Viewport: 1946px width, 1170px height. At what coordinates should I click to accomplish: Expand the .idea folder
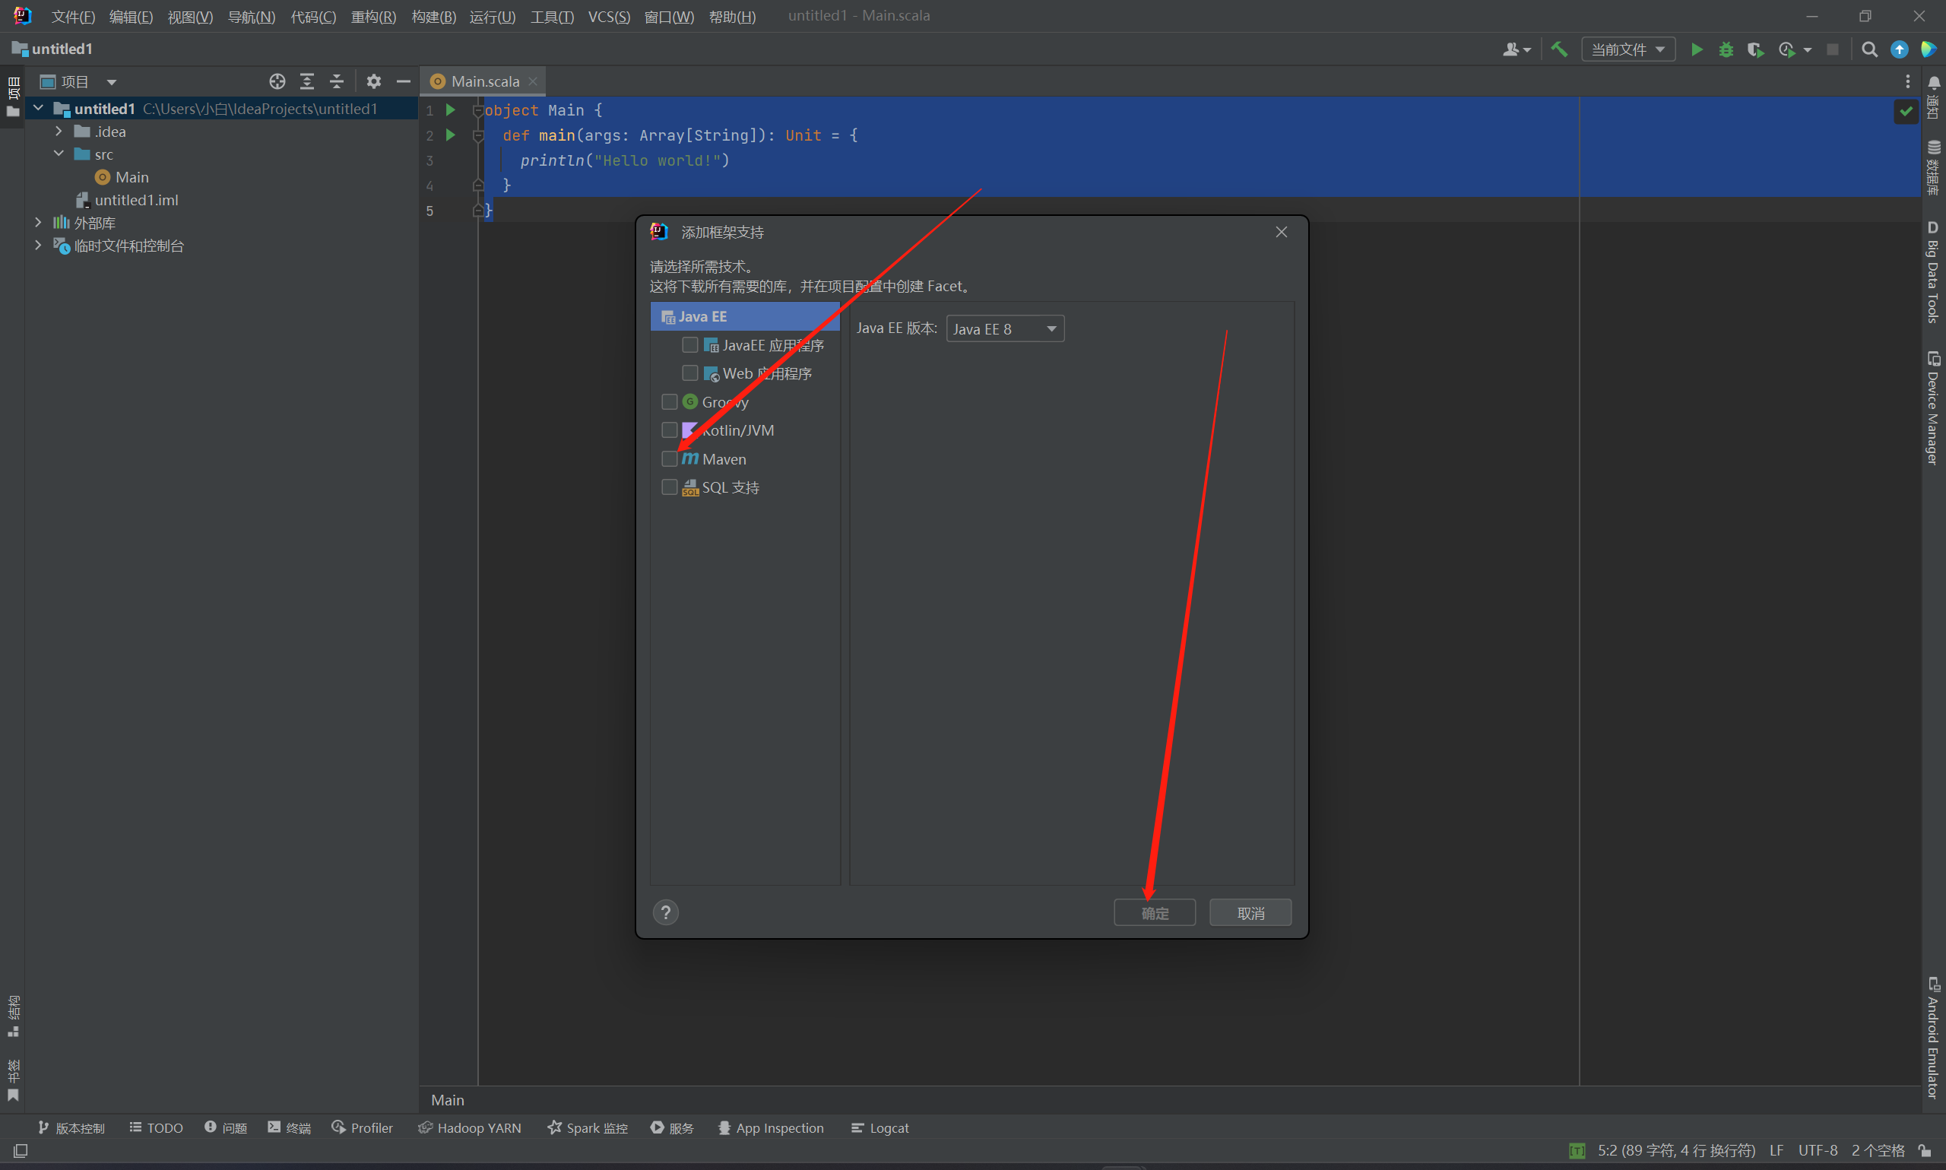point(59,132)
